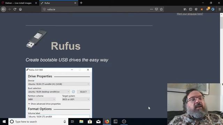The height and width of the screenshot is (125, 223).
Task: Click 'Create bootable USB drives the easy way'
Action: 67,60
